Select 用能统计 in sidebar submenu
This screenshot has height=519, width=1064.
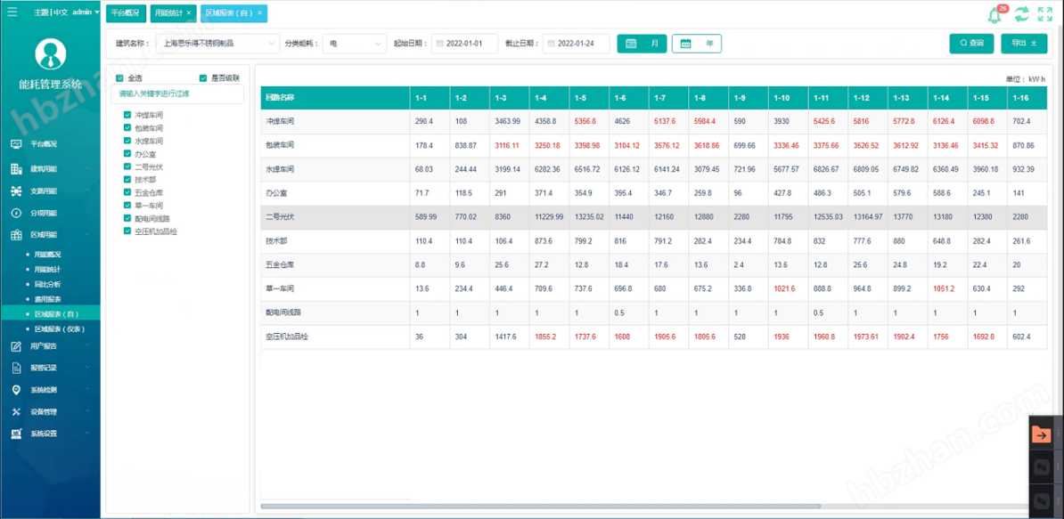point(47,270)
